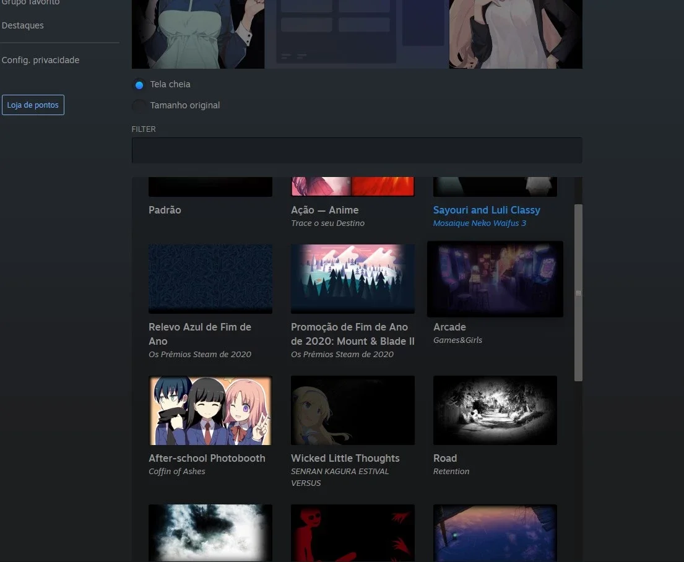Image resolution: width=684 pixels, height=562 pixels.
Task: Choose the Relevo Azul de Fim de Ano thumbnail
Action: click(210, 279)
